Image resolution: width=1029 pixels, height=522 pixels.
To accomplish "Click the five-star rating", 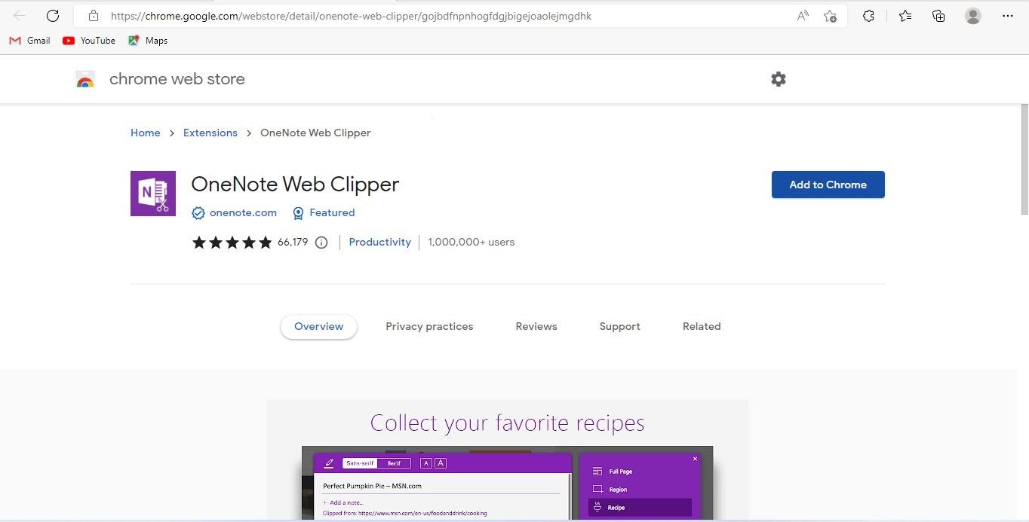I will click(232, 243).
